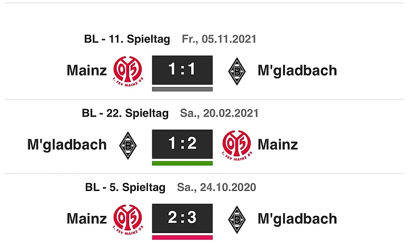Click M'gladbach crest in 20.02.2021 match
The image size is (415, 245).
pyautogui.click(x=128, y=146)
